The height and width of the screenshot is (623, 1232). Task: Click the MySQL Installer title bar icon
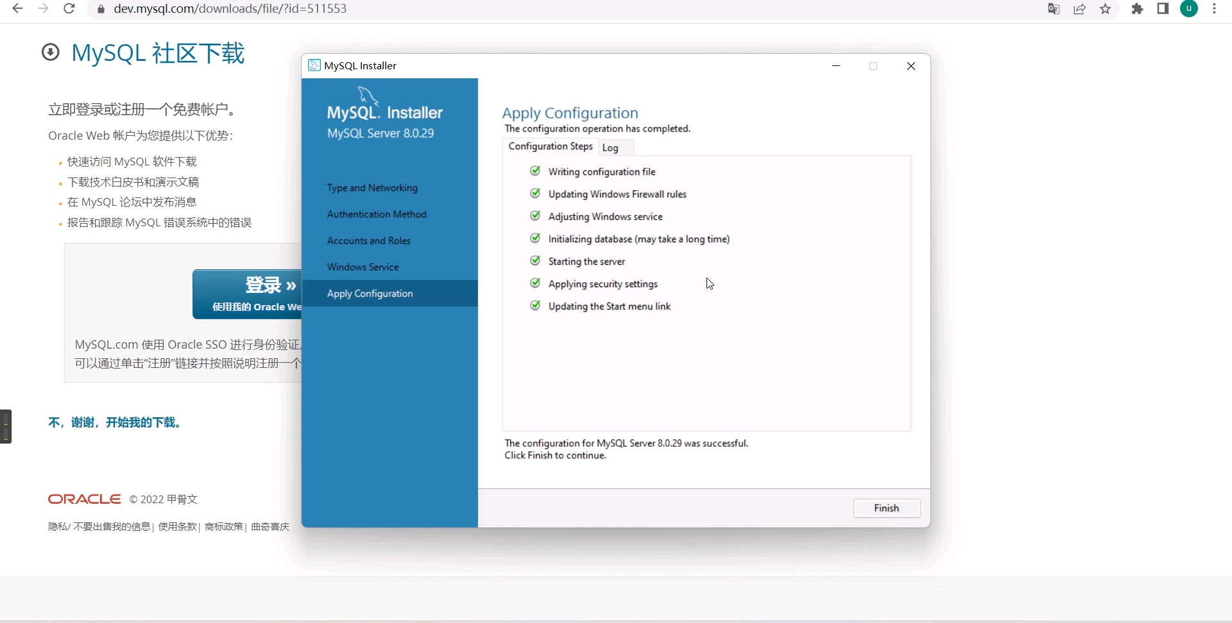coord(314,65)
